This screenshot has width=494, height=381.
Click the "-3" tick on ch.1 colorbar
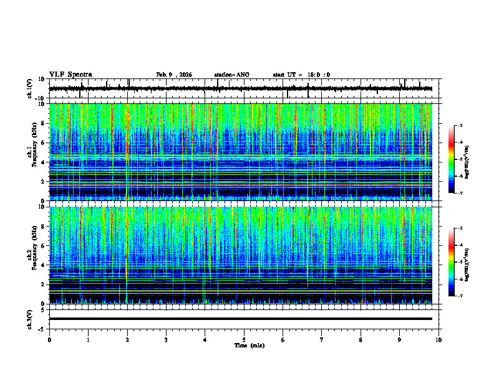pos(460,125)
